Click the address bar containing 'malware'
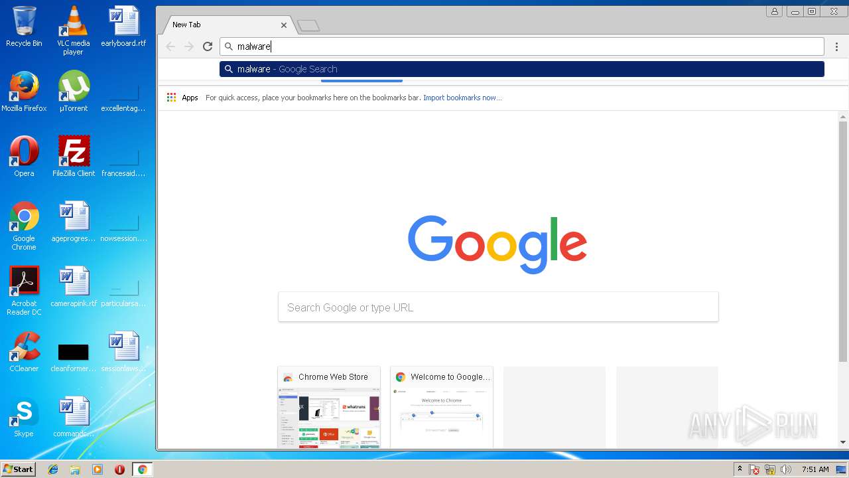Screen dimensions: 849x478 522,46
